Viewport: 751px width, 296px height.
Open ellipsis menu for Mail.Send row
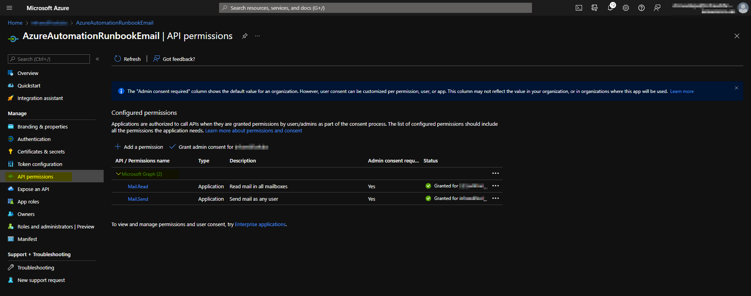point(496,198)
